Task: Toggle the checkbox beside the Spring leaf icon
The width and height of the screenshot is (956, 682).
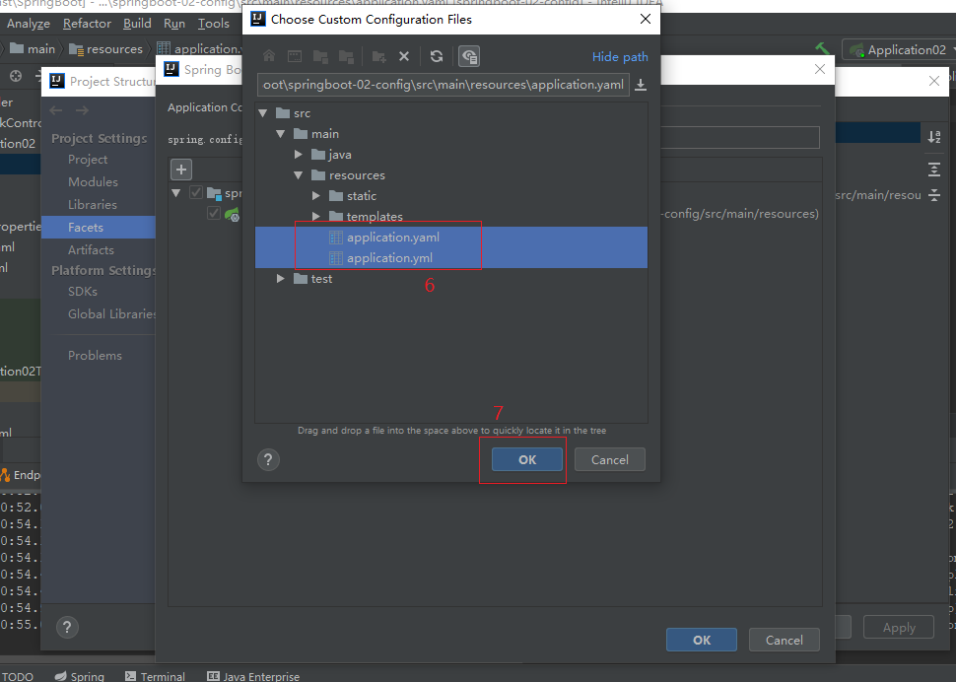Action: click(x=214, y=213)
